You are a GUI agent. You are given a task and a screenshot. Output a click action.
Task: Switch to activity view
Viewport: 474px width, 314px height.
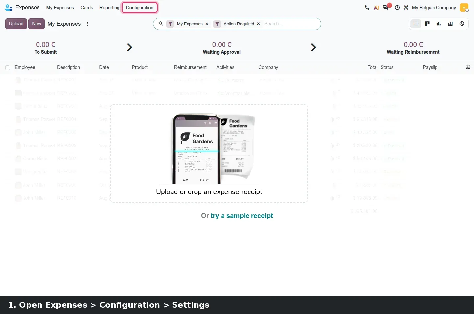462,24
